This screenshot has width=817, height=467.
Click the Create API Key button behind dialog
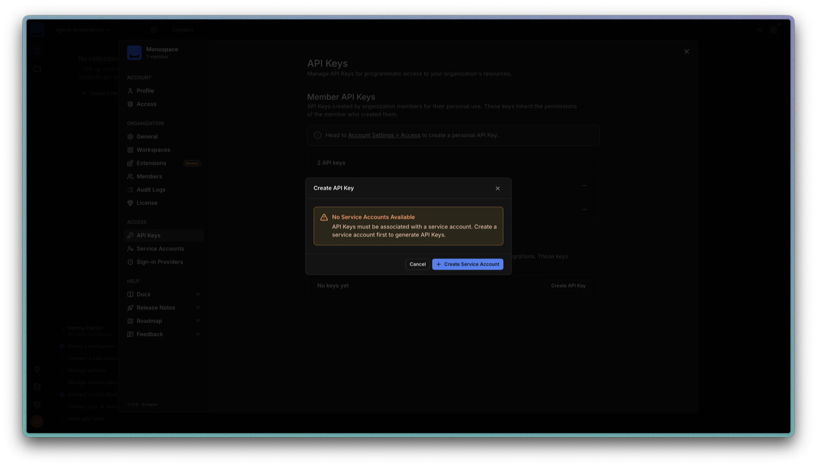[568, 286]
